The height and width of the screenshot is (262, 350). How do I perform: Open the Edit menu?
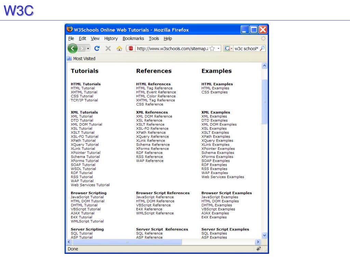tap(82, 39)
